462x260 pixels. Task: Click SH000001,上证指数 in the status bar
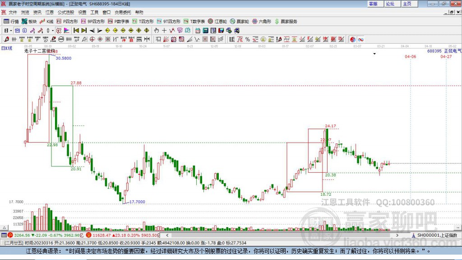437,235
